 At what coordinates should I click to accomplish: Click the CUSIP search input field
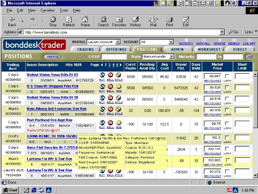[114, 57]
